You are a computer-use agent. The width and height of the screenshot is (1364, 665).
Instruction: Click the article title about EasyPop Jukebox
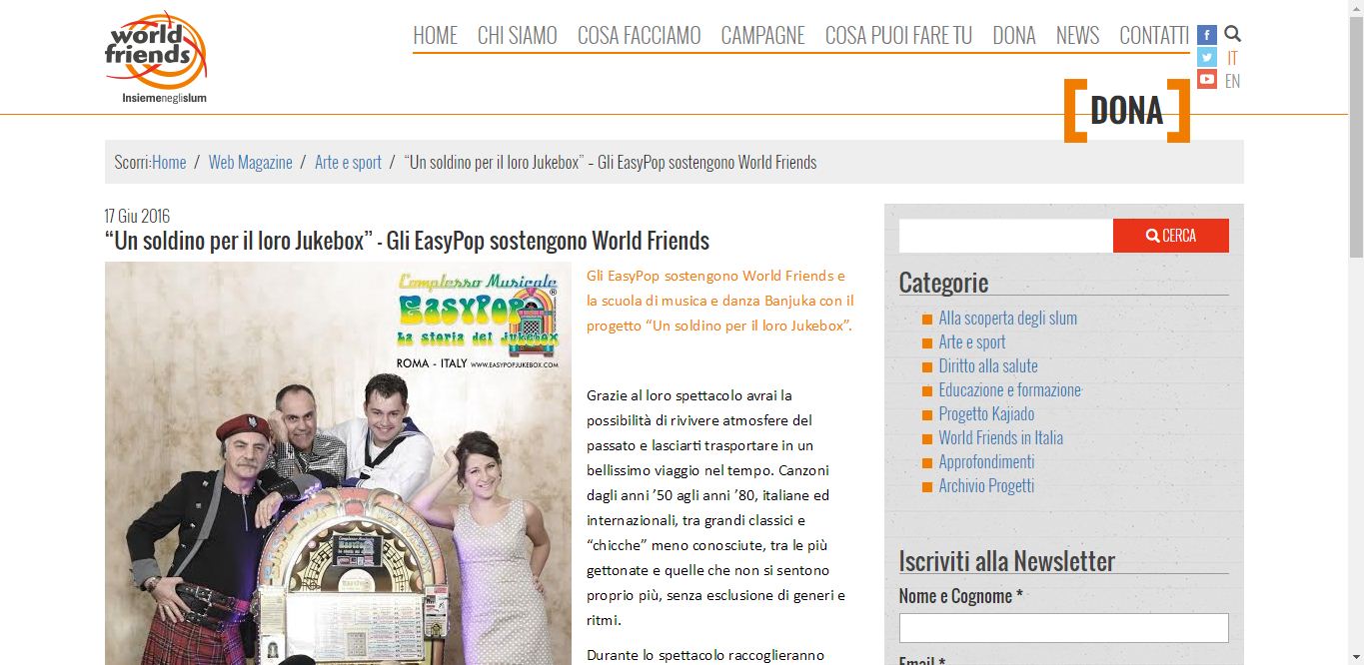(407, 241)
